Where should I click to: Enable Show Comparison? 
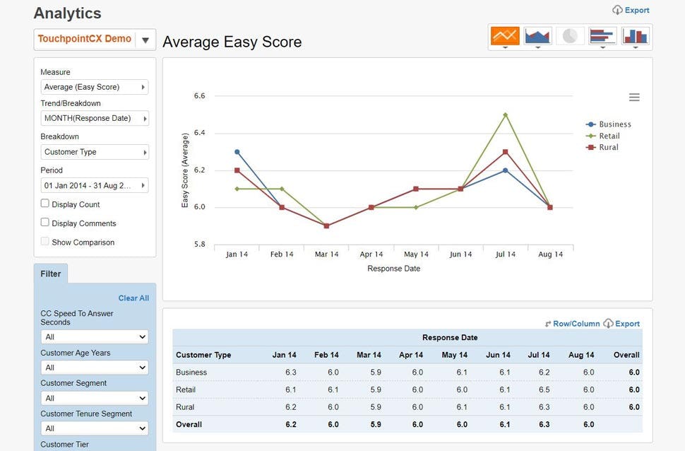43,242
